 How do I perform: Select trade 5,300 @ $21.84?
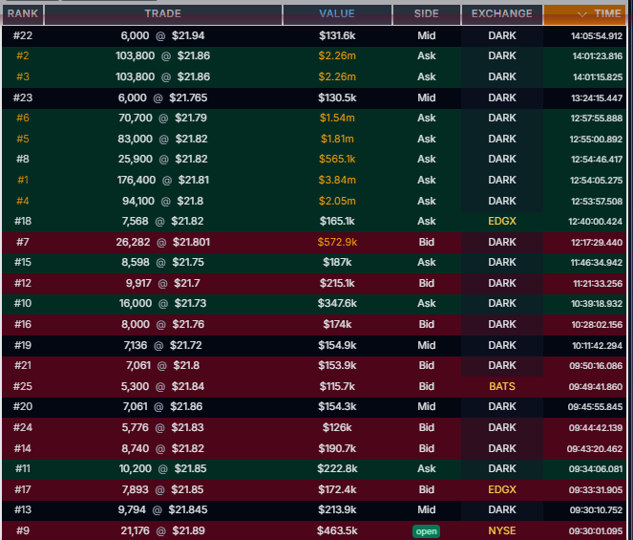pos(162,386)
